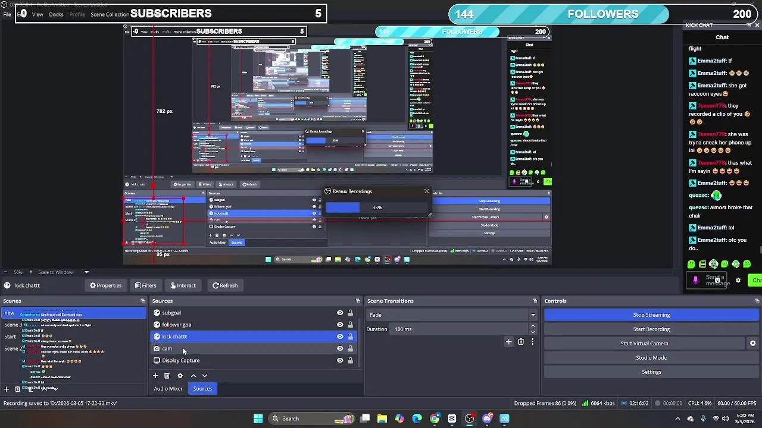Add a scene transition with plus icon
Screen dimensions: 762x428
click(508, 342)
